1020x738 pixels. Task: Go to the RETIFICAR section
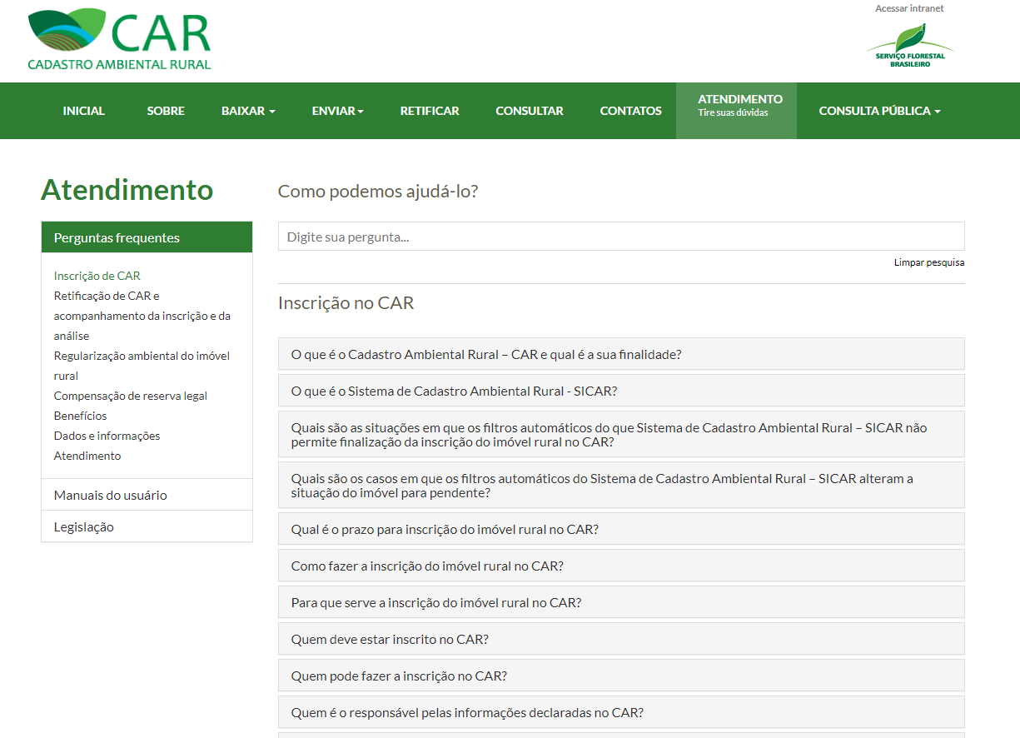click(x=430, y=110)
